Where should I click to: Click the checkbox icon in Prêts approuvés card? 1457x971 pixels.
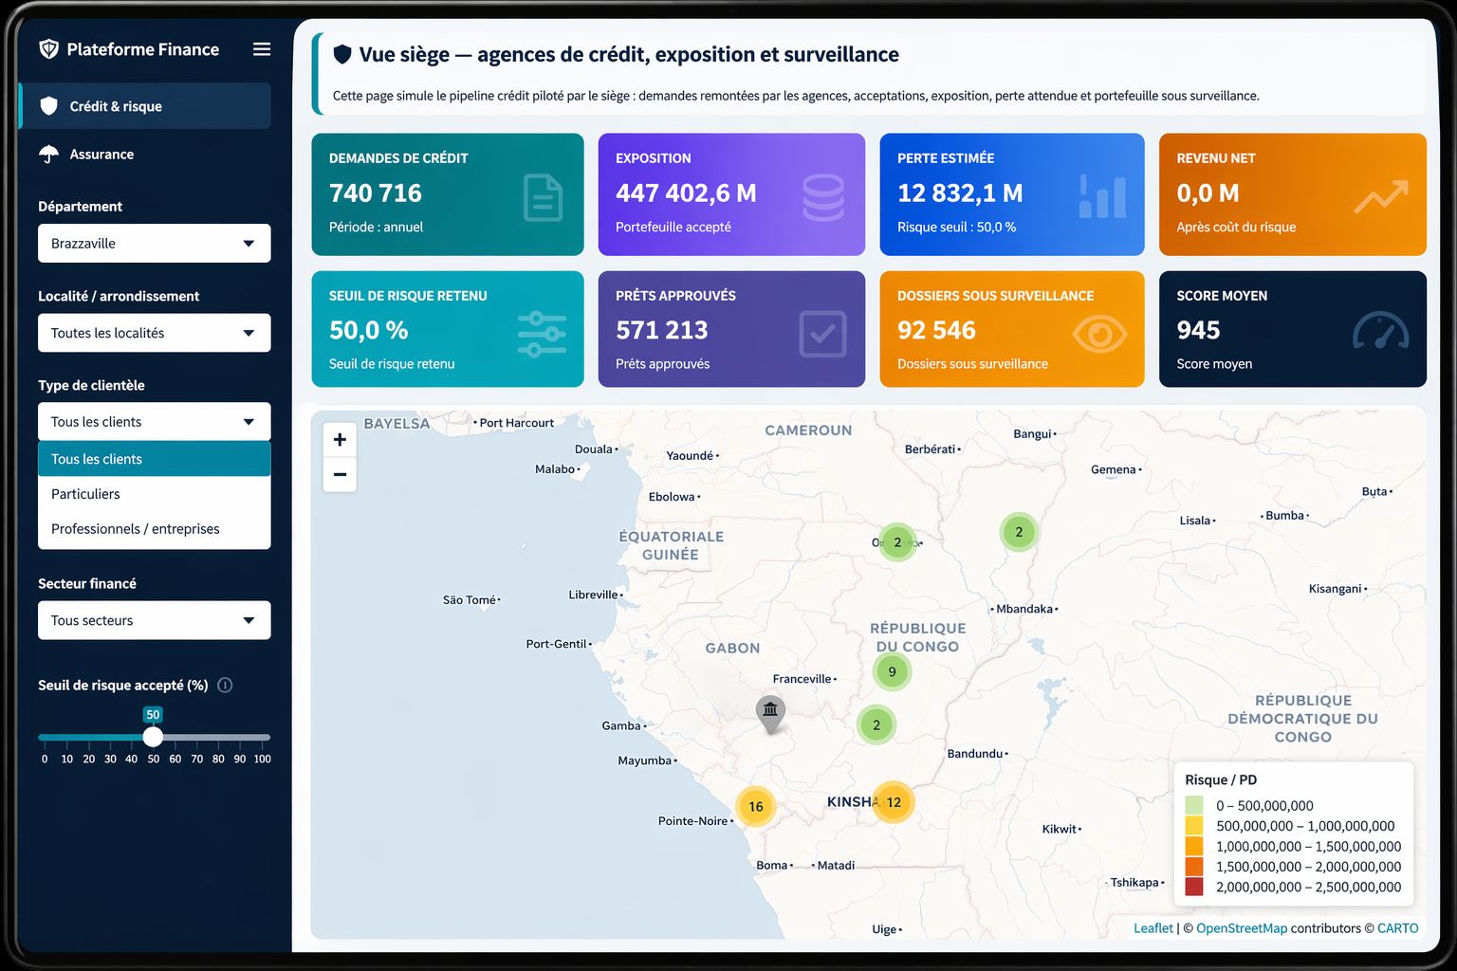coord(822,334)
